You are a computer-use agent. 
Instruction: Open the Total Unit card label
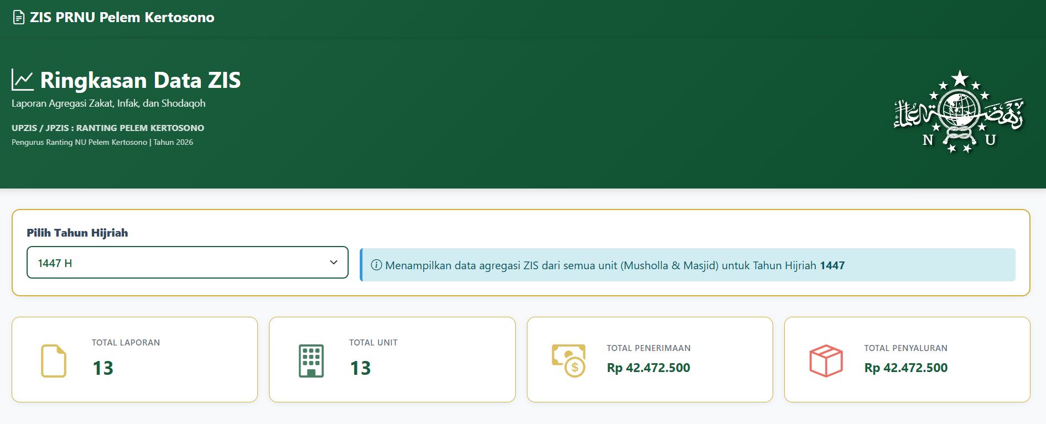[x=373, y=343]
